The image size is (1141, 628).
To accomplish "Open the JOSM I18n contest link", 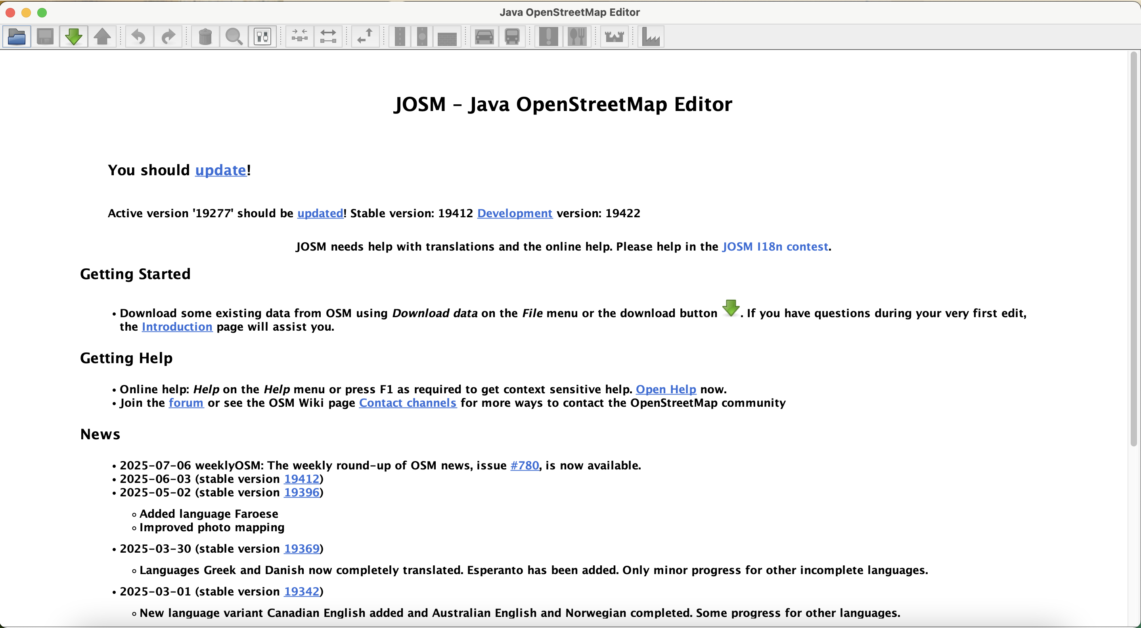I will 775,246.
